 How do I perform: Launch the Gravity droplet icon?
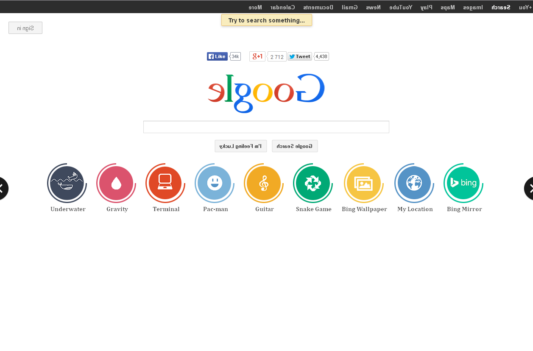[116, 183]
